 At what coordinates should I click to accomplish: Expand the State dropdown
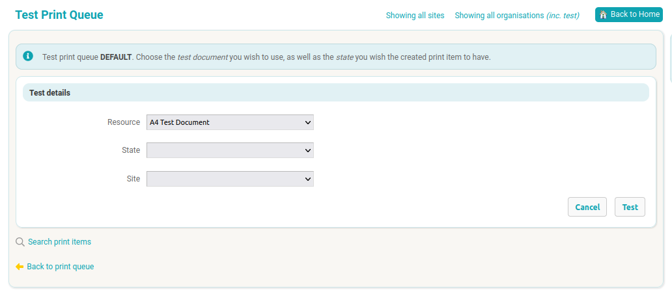pyautogui.click(x=230, y=150)
